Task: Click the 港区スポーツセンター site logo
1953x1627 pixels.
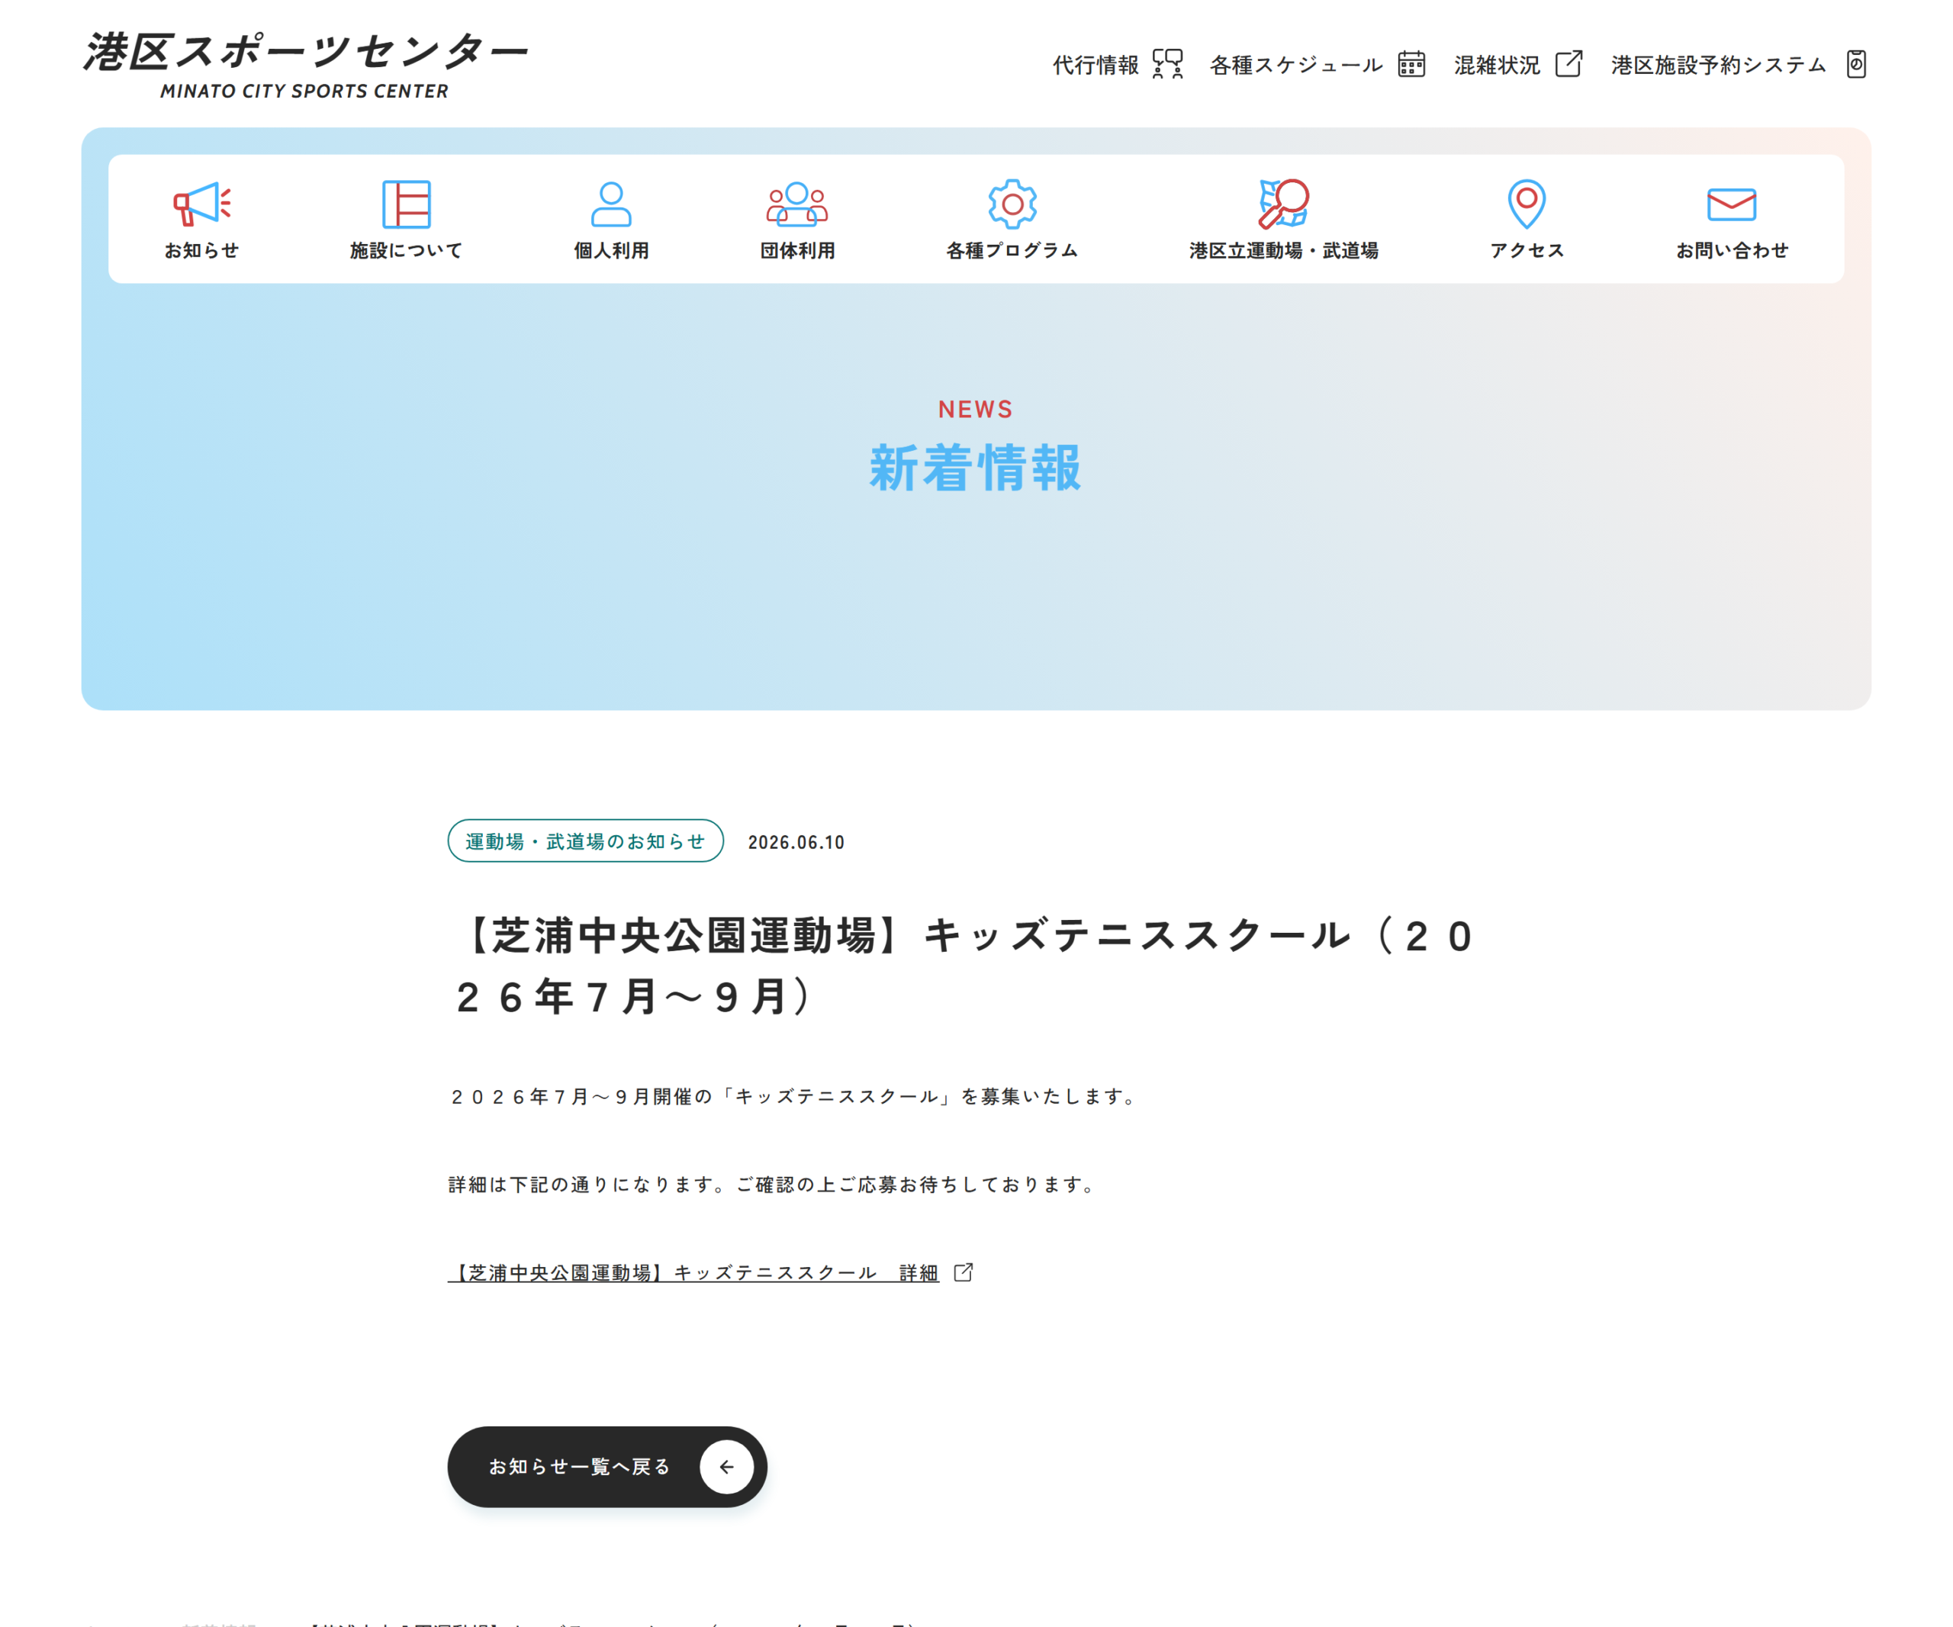Action: tap(306, 64)
